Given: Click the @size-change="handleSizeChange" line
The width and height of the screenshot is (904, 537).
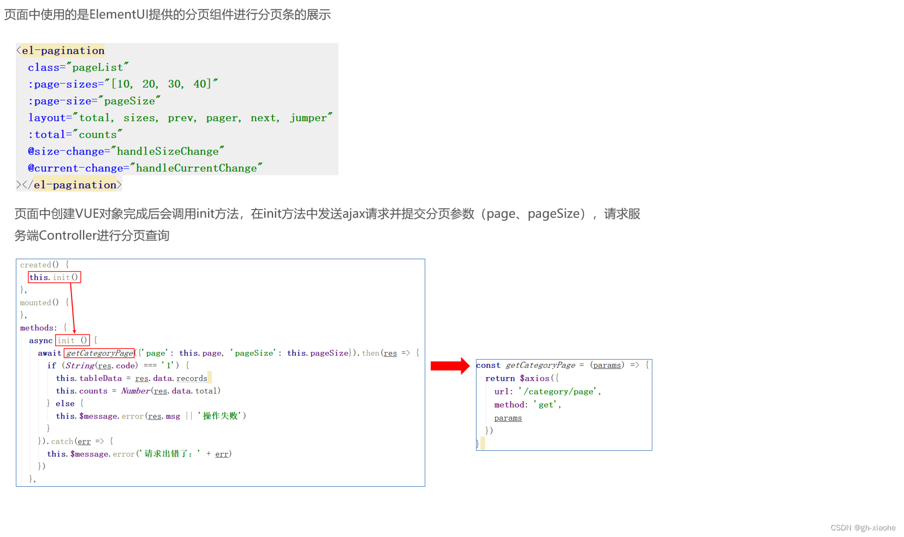Looking at the screenshot, I should click(126, 151).
